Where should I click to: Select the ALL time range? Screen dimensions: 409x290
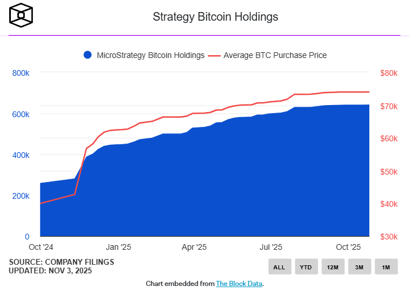(279, 267)
